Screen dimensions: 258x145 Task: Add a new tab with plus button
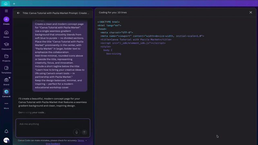click(14, 4)
